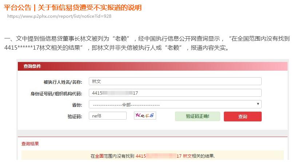The image size is (293, 162).
Task: Select the 验证码 label
Action: click(75, 117)
